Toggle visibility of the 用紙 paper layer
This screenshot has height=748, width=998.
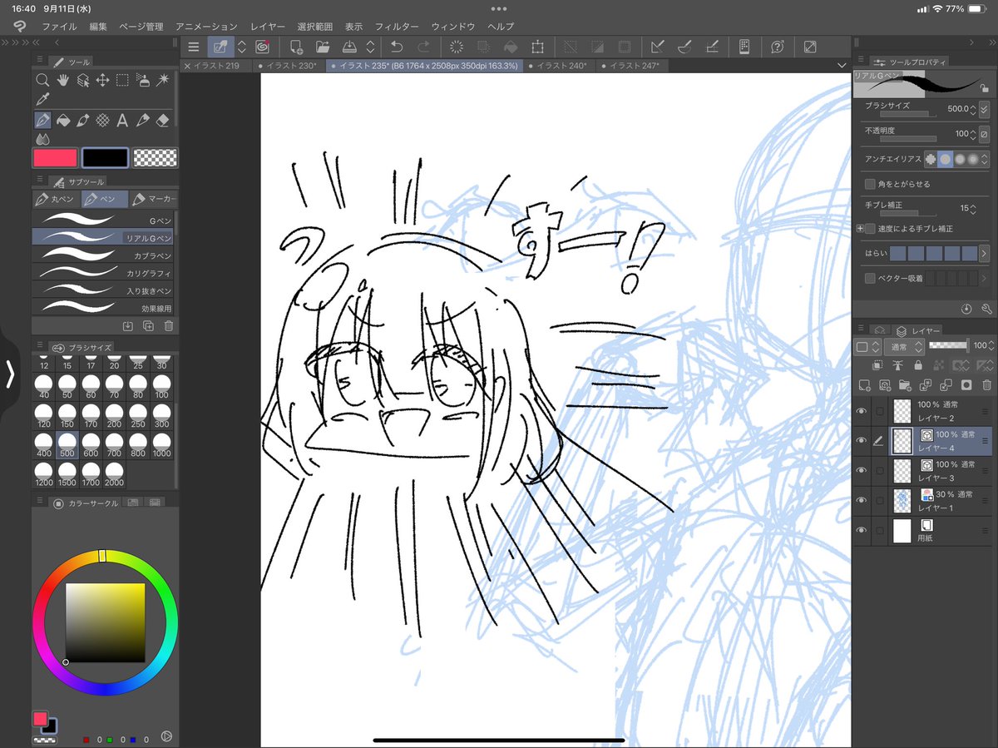[862, 530]
